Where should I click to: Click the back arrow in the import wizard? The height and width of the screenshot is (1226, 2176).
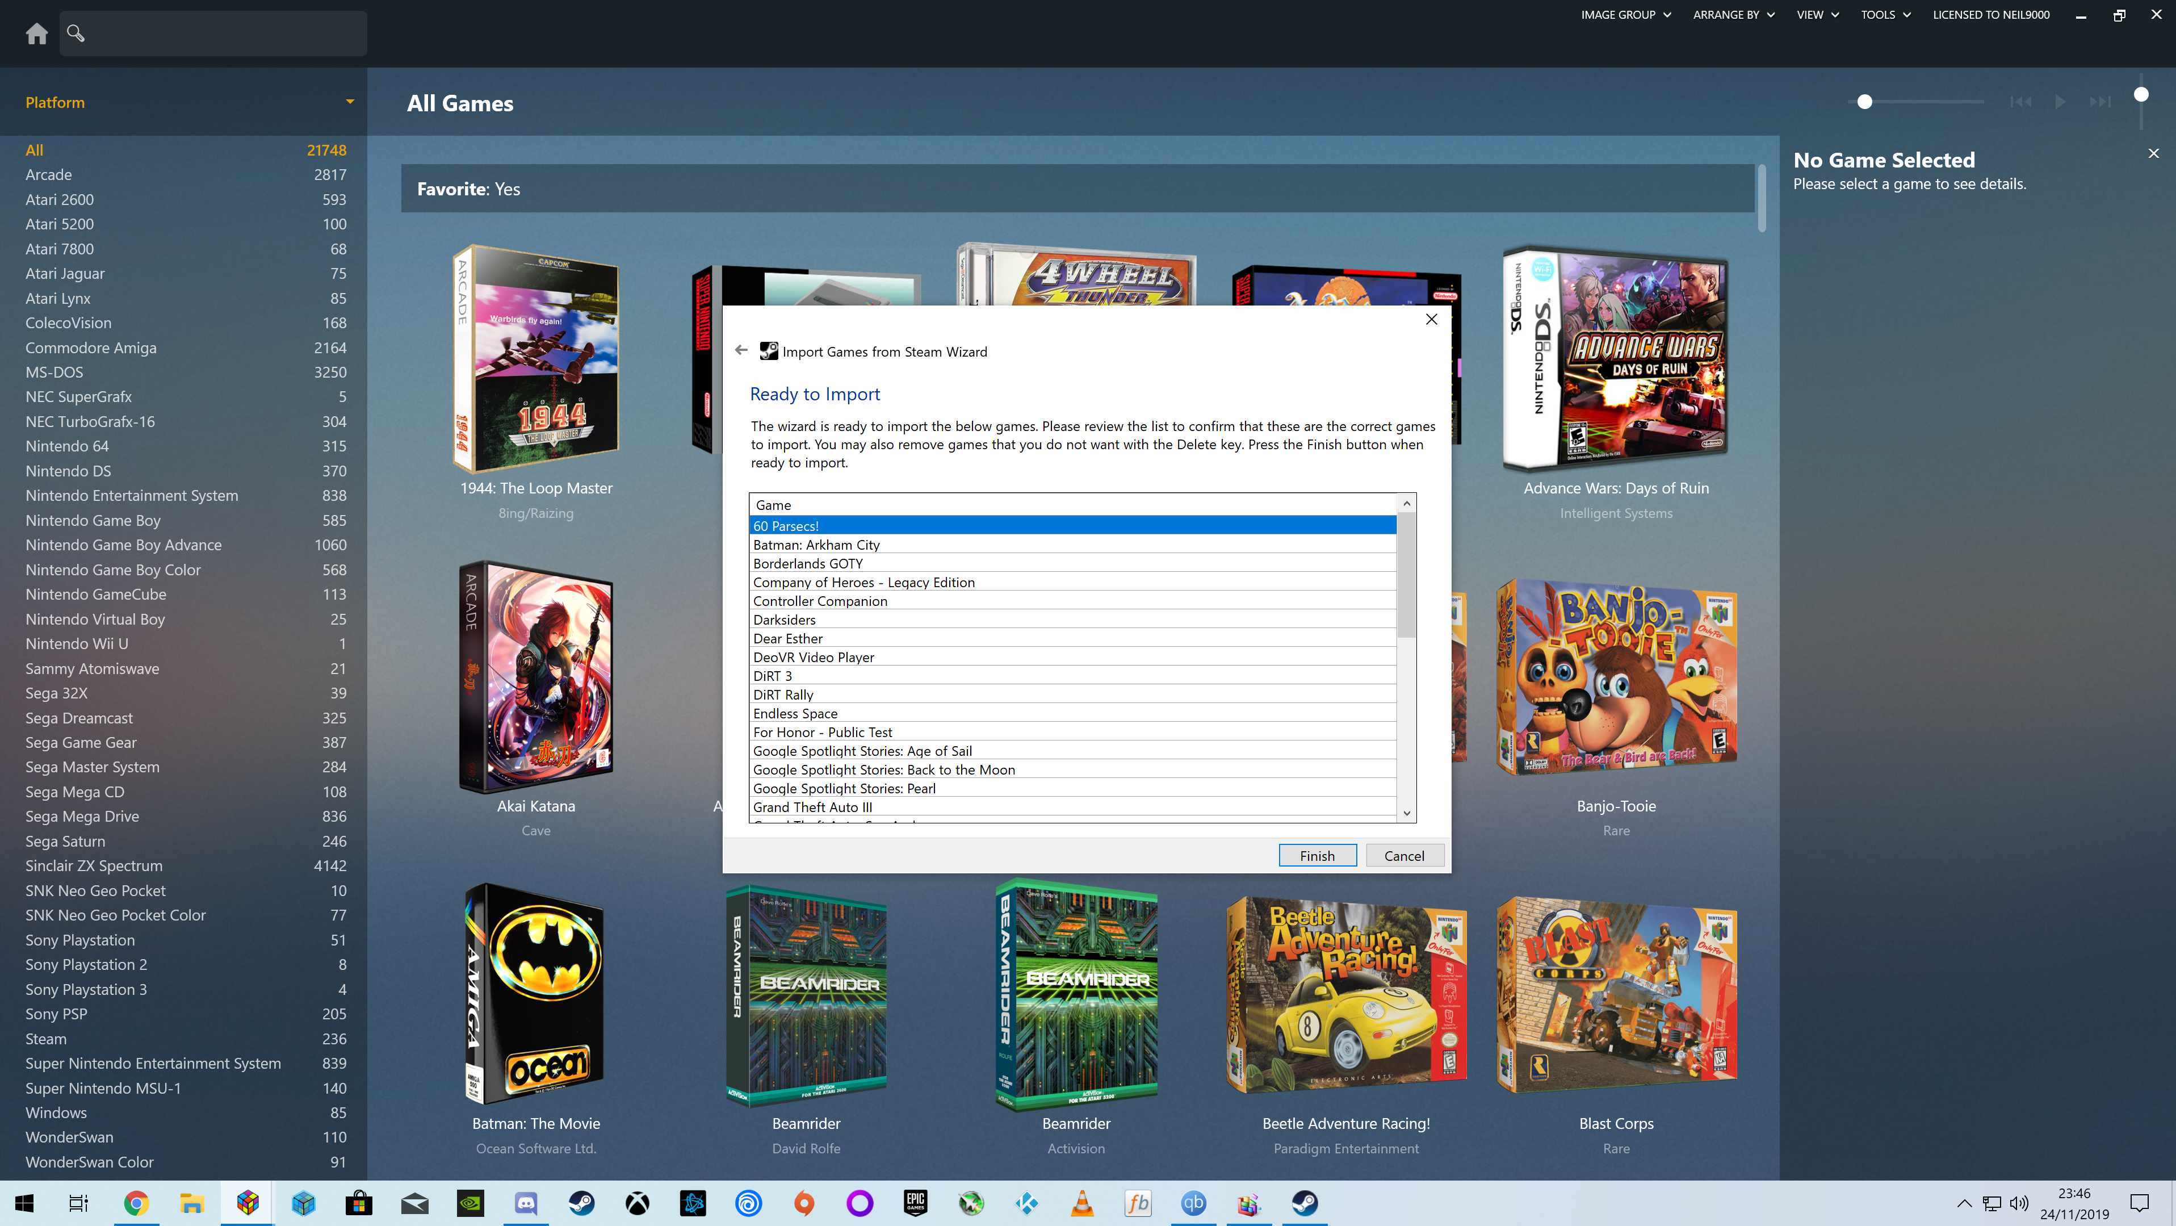pos(741,350)
